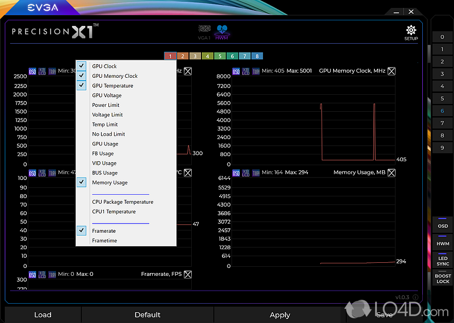
Task: Toggle OSD icon on Memory Usage graph
Action: click(236, 173)
